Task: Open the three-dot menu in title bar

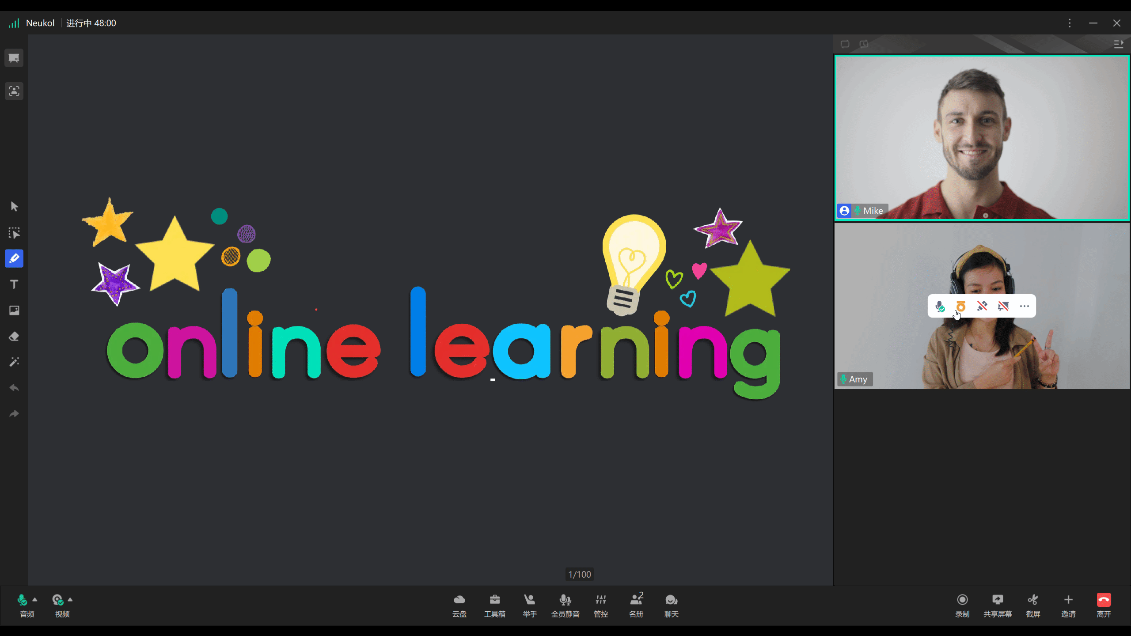Action: pyautogui.click(x=1070, y=23)
